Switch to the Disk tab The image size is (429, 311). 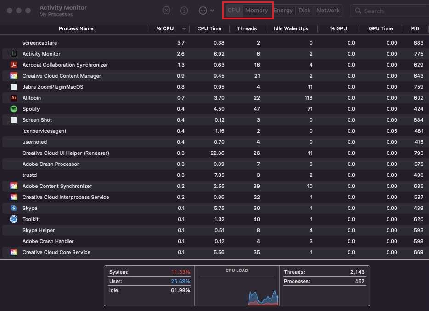[x=305, y=11]
